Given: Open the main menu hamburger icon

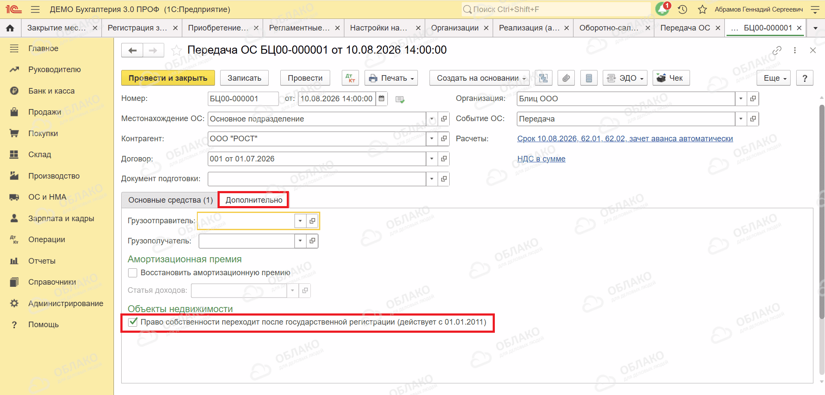Looking at the screenshot, I should coord(35,9).
